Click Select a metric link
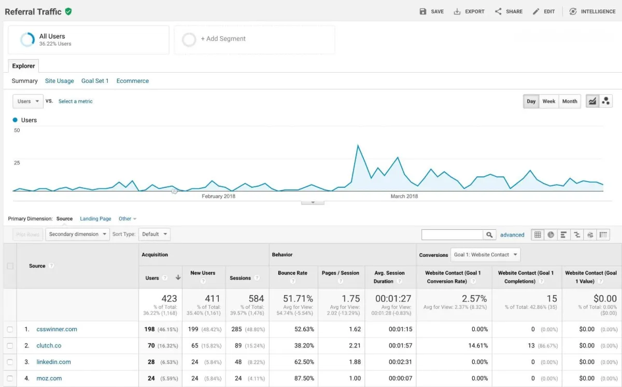Screen dimensions: 622x387 [x=76, y=101]
